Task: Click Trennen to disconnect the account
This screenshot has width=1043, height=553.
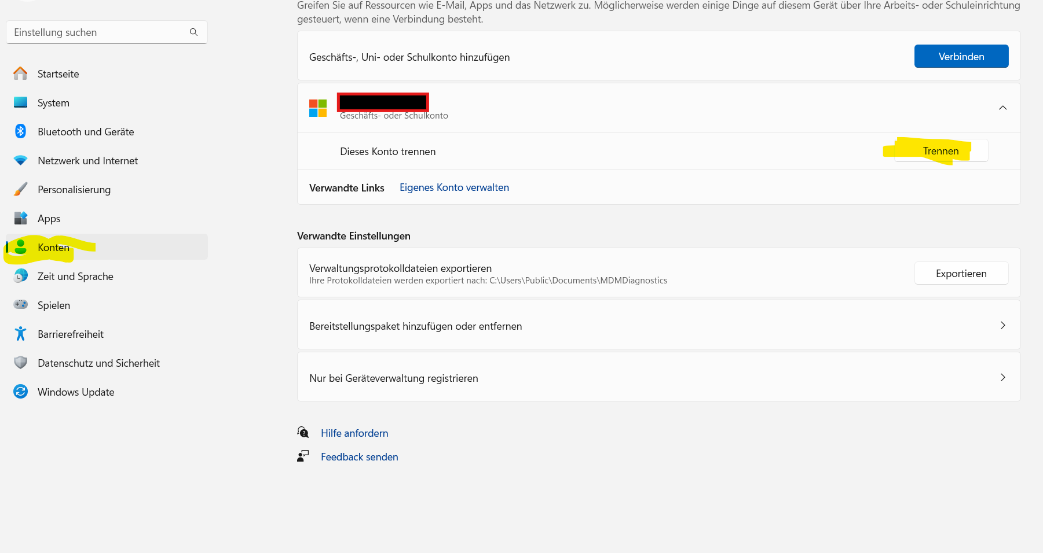Action: [x=940, y=151]
